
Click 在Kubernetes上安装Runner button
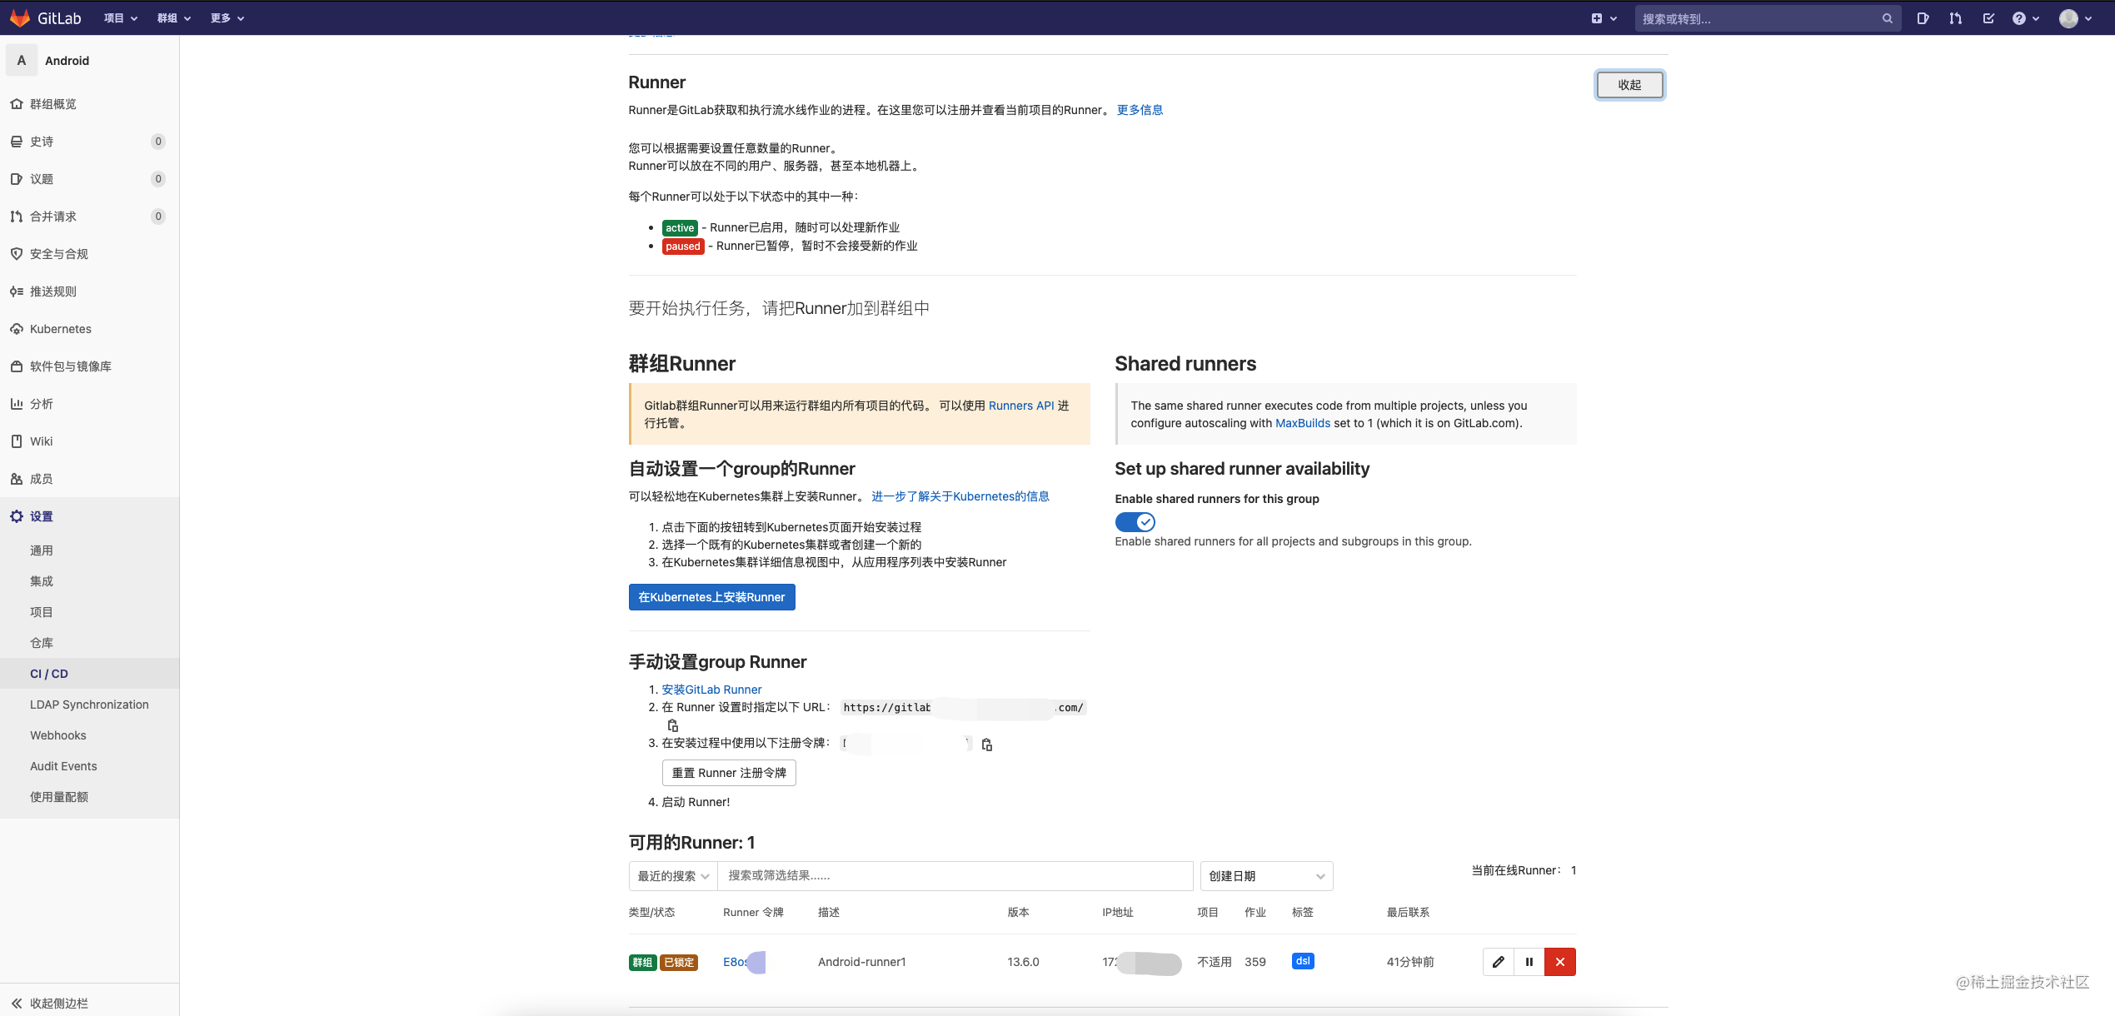(711, 596)
